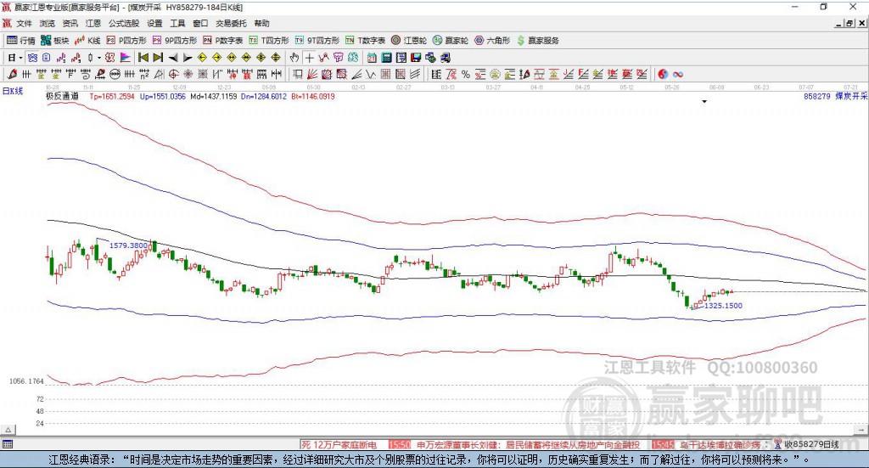Click the 日K线 label
Screen dimensions: 869x468
coord(13,92)
